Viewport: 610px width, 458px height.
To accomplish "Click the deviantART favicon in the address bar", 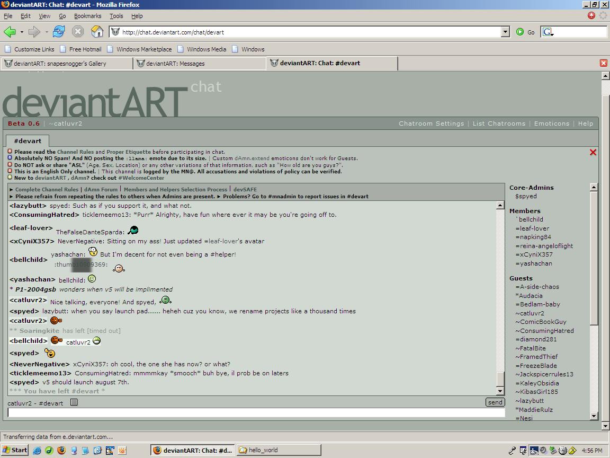I will (115, 32).
